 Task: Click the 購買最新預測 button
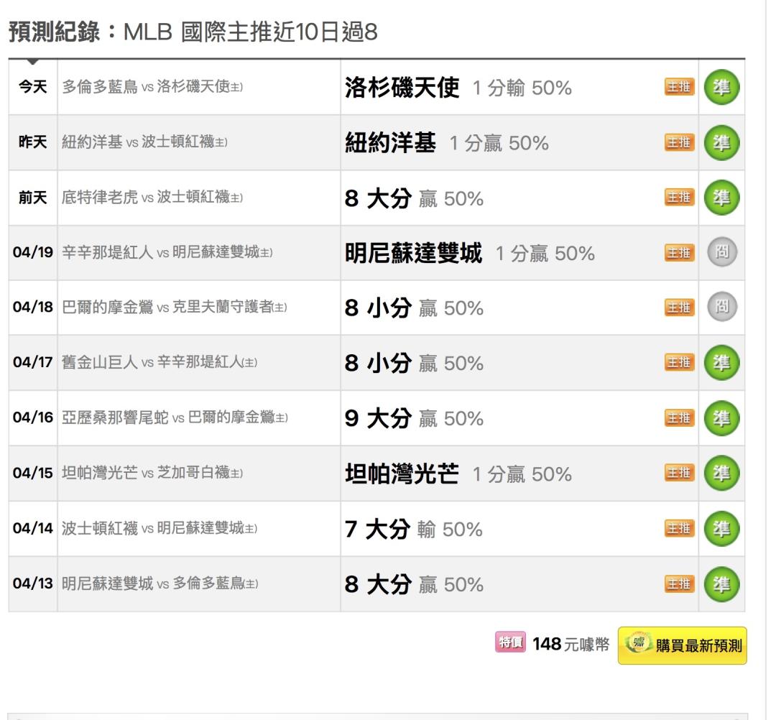(682, 645)
